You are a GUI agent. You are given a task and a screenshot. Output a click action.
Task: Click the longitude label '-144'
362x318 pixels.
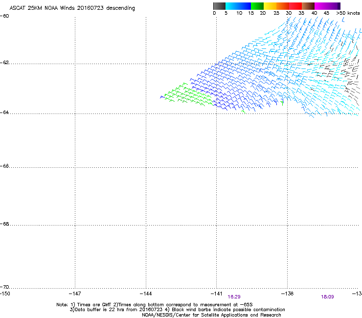[x=146, y=294]
